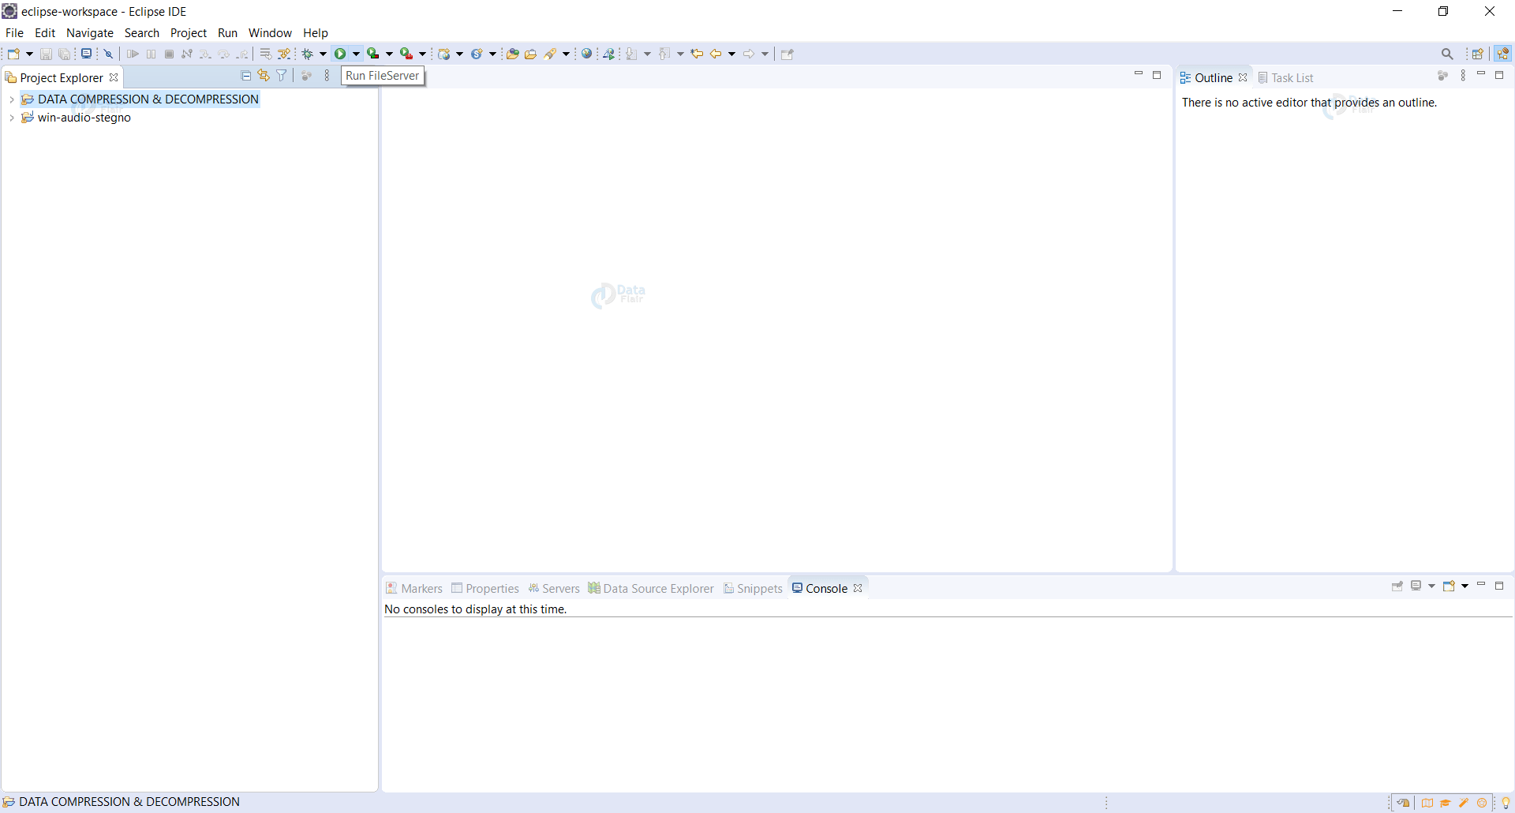Click the Open Task folder icon
The image size is (1515, 813).
point(531,54)
